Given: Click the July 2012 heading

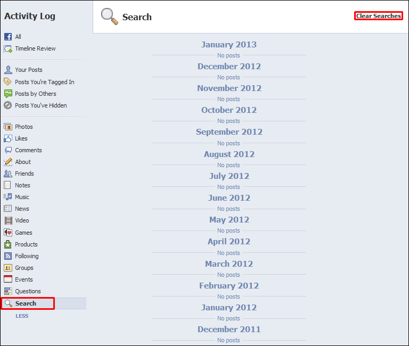Looking at the screenshot, I should point(229,176).
